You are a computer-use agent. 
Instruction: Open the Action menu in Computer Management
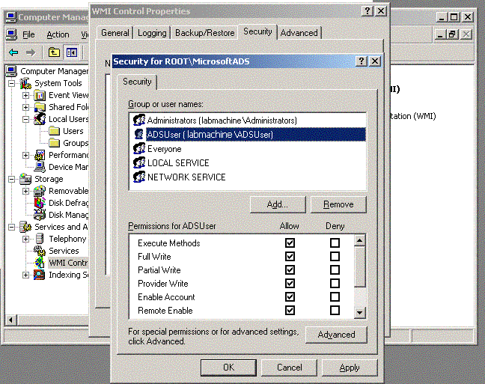coord(58,34)
